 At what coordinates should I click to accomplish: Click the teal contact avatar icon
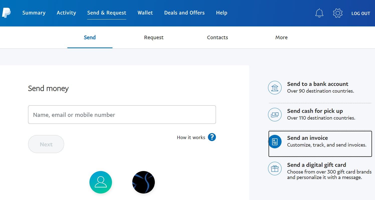click(100, 182)
